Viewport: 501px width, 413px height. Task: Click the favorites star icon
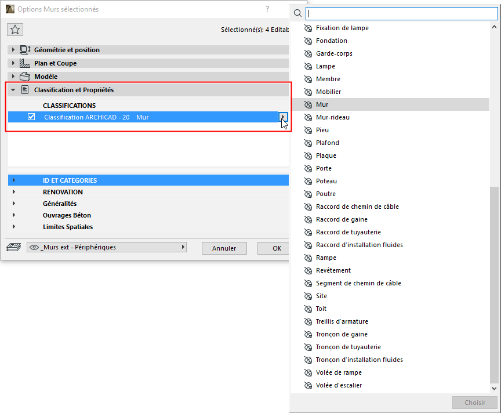[x=15, y=30]
